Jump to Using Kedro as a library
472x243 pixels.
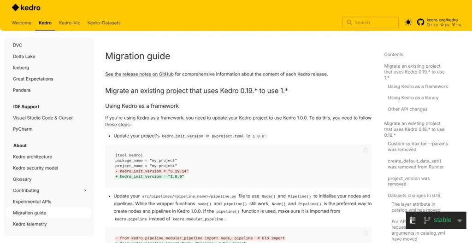(413, 98)
